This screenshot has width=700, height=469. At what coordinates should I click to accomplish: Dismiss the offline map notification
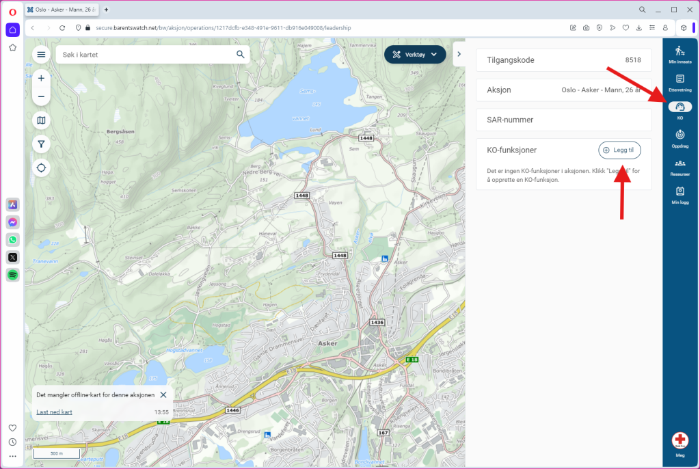163,395
